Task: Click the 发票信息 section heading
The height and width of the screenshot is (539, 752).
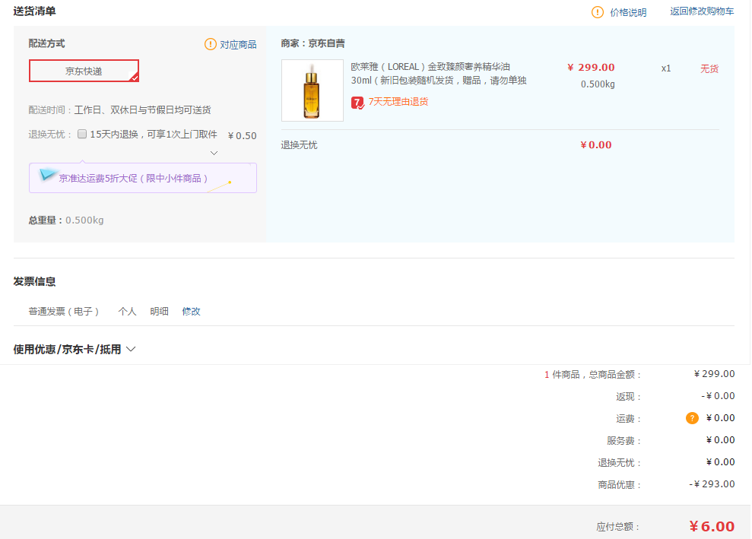Action: click(34, 281)
